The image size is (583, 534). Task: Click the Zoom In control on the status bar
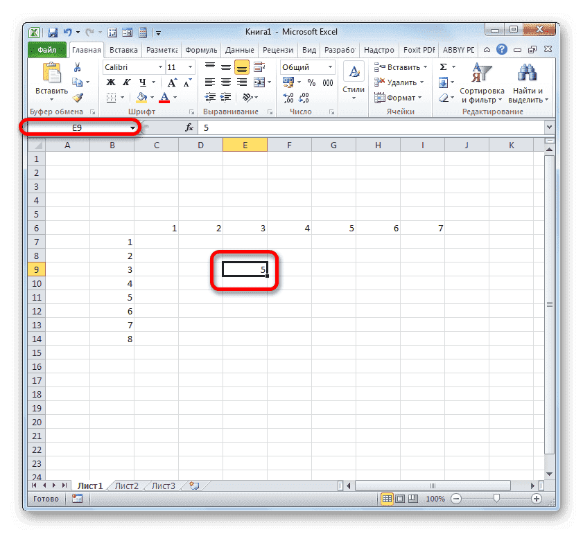tap(537, 498)
